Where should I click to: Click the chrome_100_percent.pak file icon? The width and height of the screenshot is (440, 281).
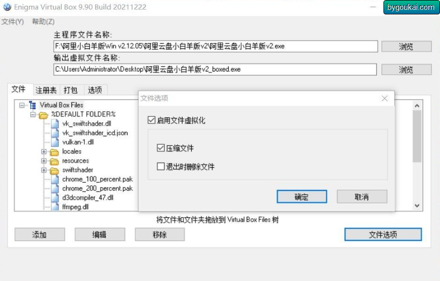coord(55,179)
